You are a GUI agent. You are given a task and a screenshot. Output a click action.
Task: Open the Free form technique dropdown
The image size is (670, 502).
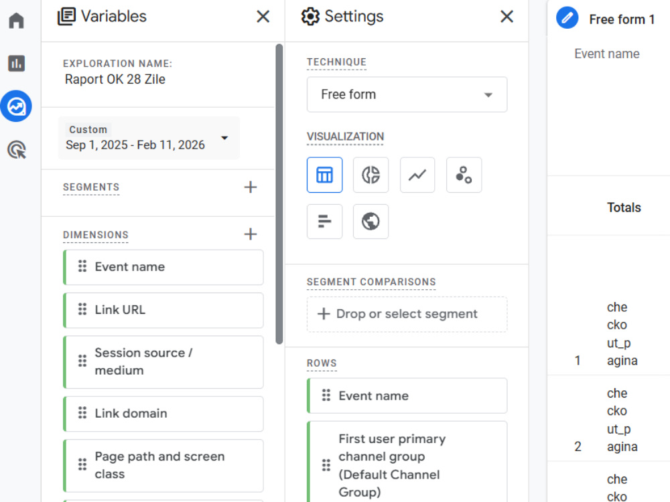pos(407,94)
